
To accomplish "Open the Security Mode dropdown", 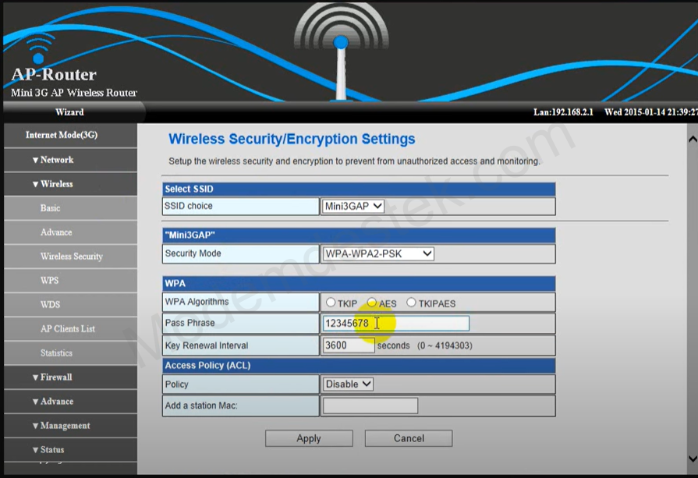I will [378, 253].
